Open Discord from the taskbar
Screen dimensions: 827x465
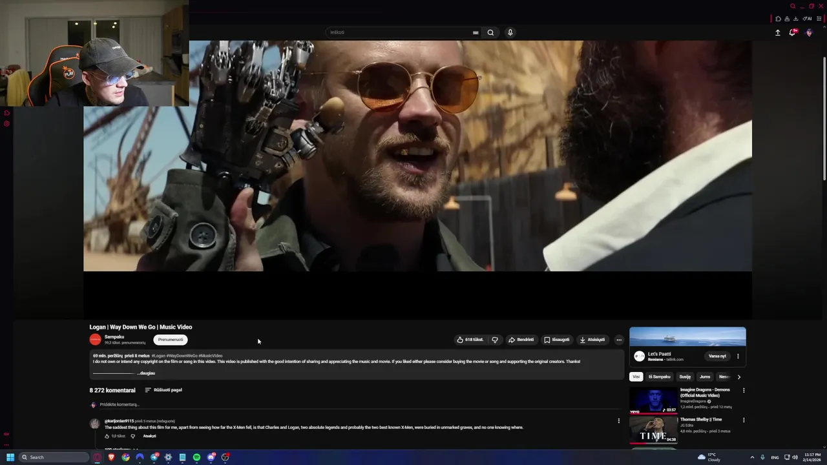coord(211,457)
